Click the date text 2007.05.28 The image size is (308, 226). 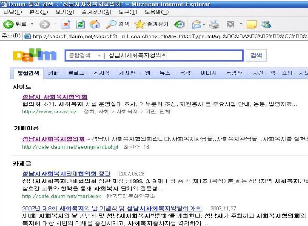pyautogui.click(x=132, y=174)
